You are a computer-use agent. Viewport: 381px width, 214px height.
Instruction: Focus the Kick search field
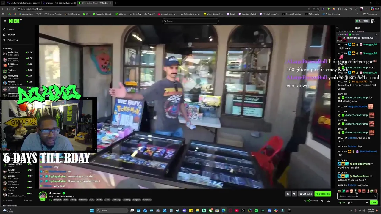point(190,21)
